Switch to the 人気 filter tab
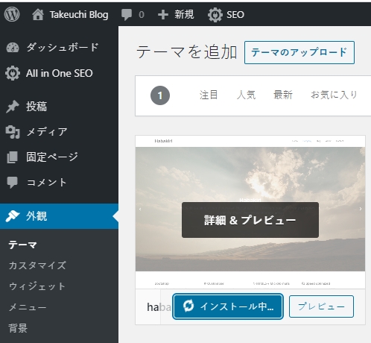Viewport: 371px width, 343px height. pos(246,95)
